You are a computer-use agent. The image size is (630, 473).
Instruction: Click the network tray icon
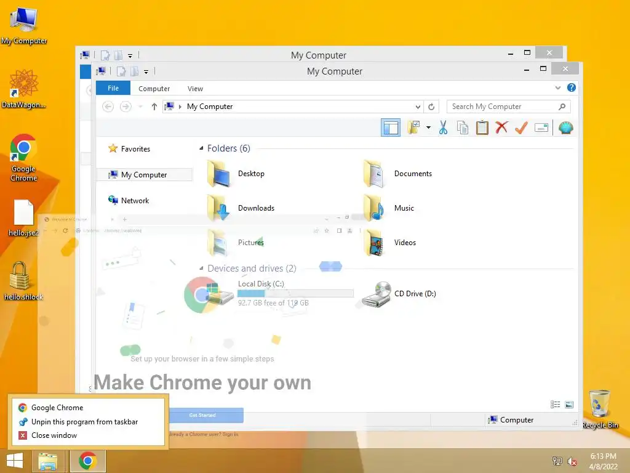point(557,461)
